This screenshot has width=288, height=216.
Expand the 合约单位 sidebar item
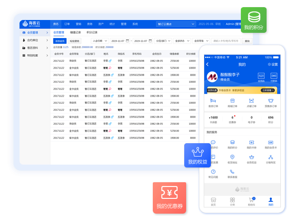36,40
